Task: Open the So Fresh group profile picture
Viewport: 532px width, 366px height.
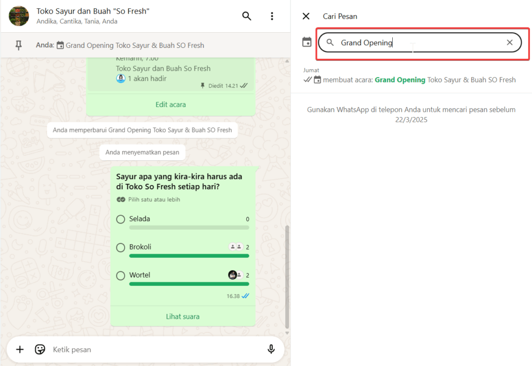Action: 19,16
